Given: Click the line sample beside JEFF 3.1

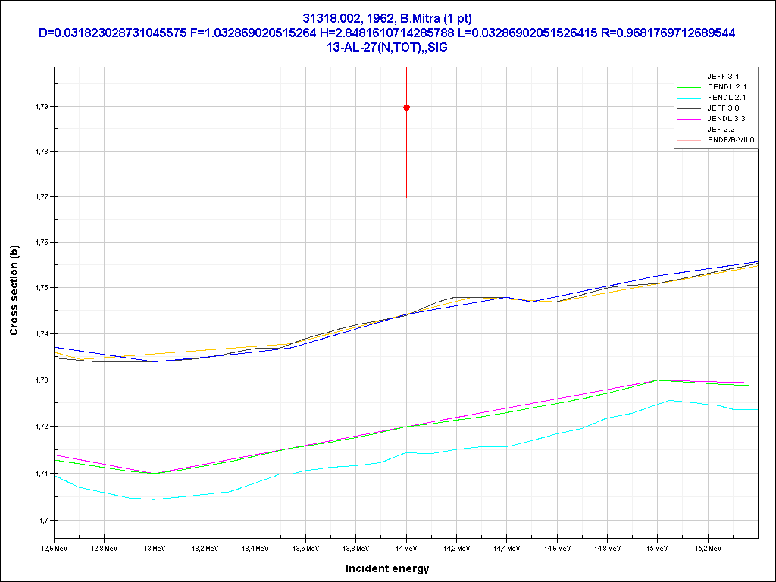Looking at the screenshot, I should pos(690,77).
